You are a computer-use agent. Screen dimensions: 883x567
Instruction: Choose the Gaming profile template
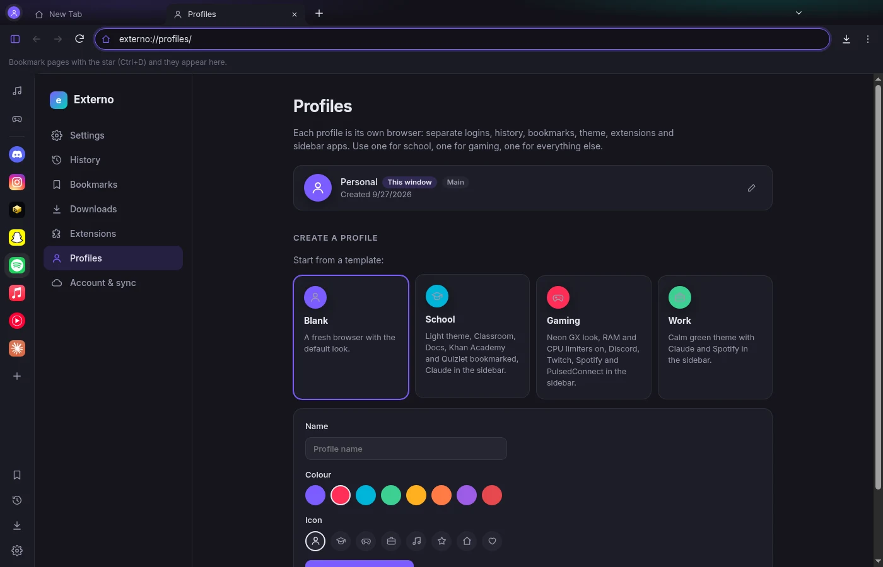594,337
